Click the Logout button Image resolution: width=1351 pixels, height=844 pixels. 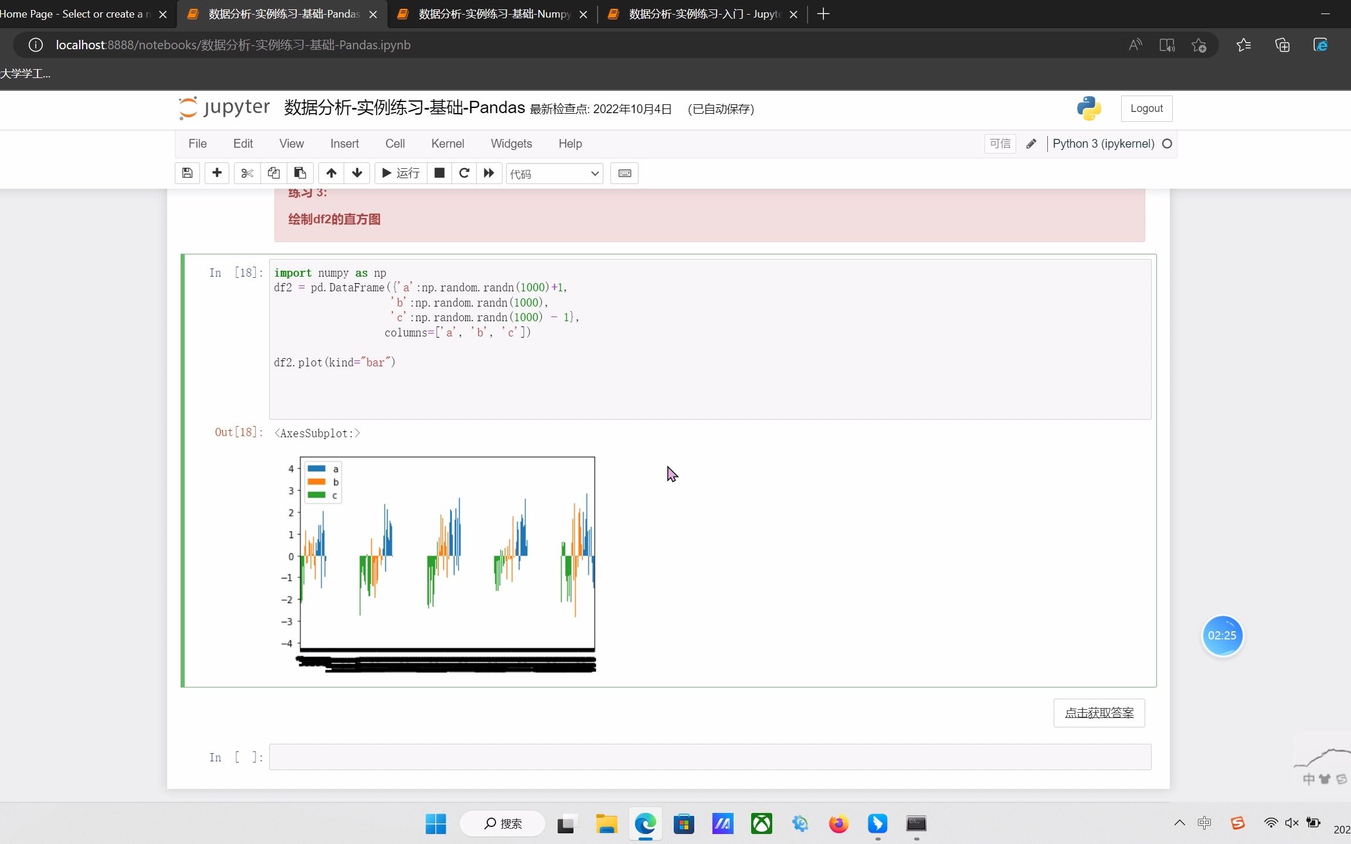click(x=1146, y=108)
